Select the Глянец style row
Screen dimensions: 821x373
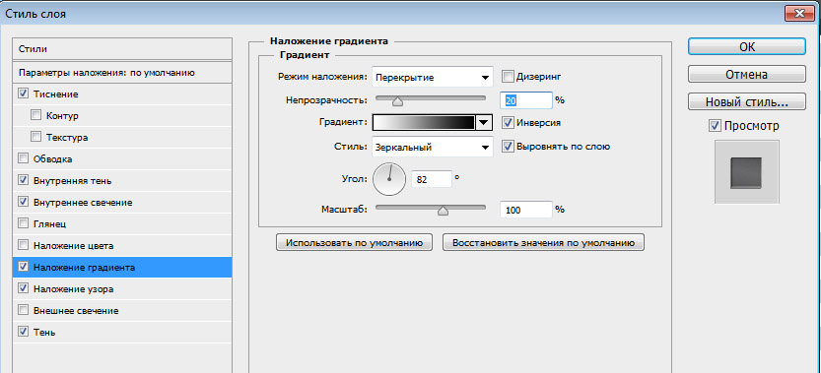(x=122, y=224)
